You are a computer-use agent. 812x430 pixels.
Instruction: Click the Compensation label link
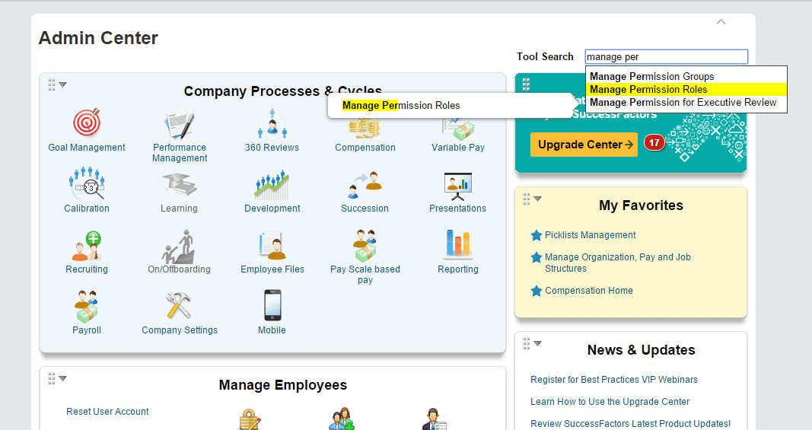[365, 148]
